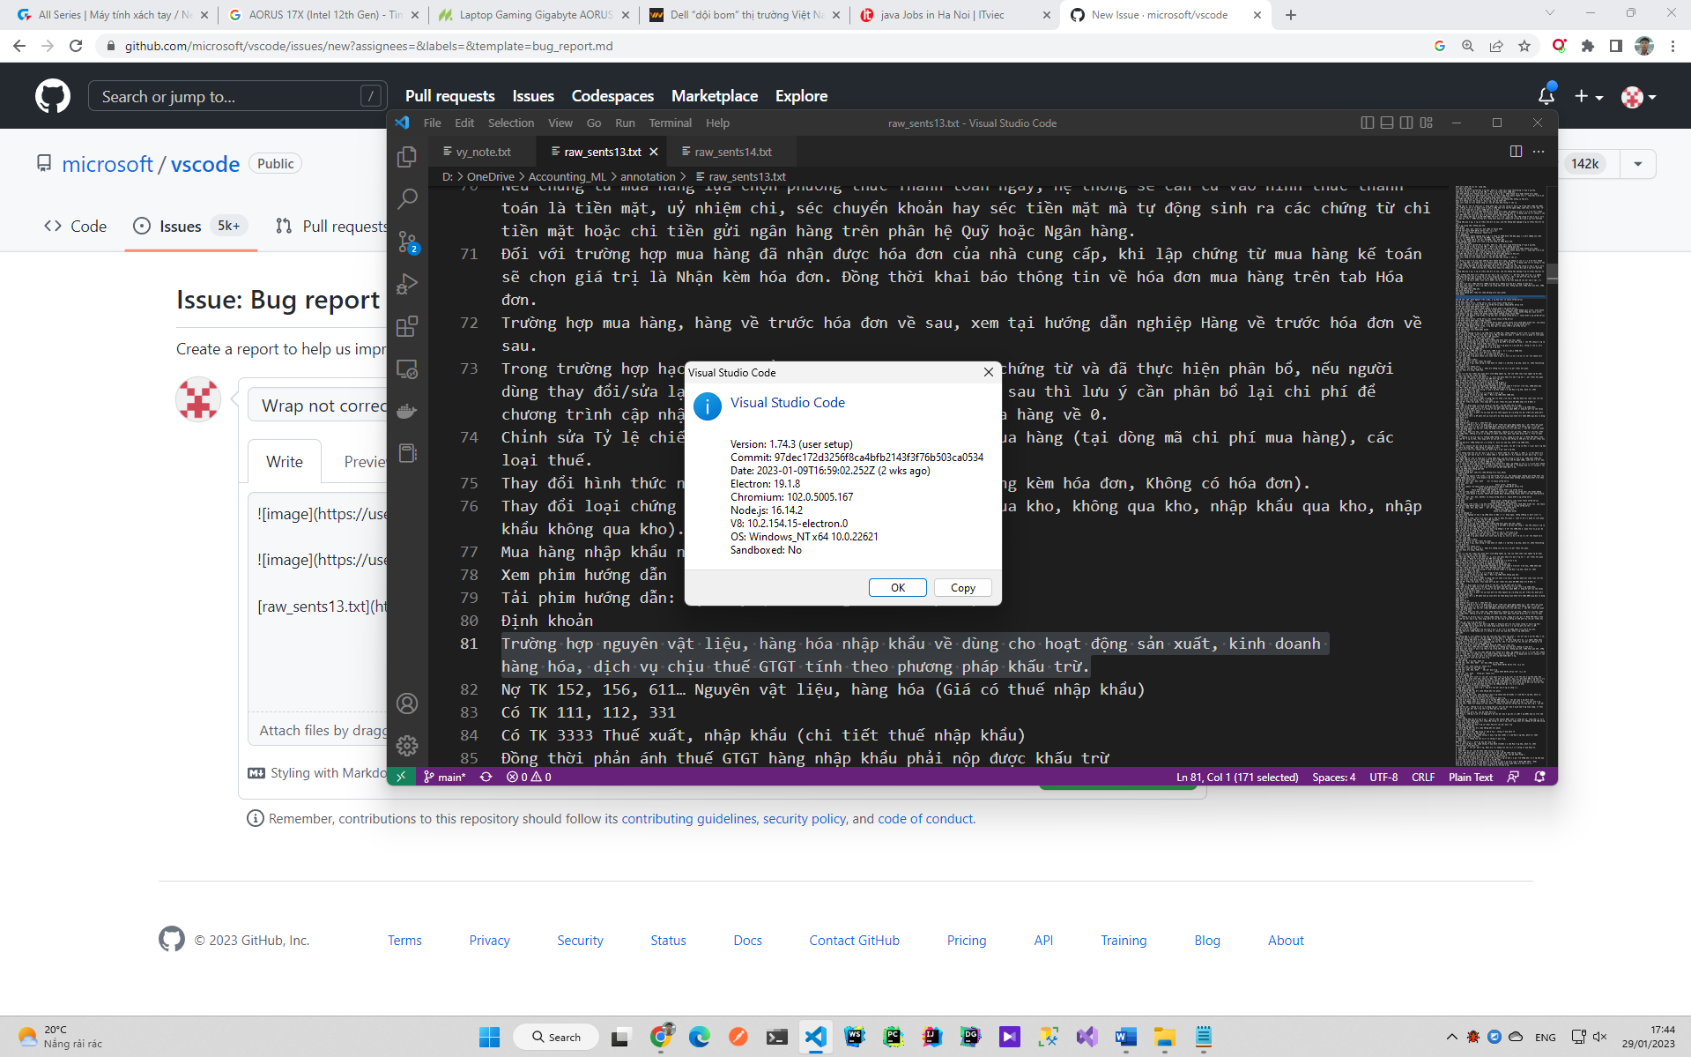Open the Manage gear in VS Code
The height and width of the screenshot is (1057, 1691).
(406, 746)
